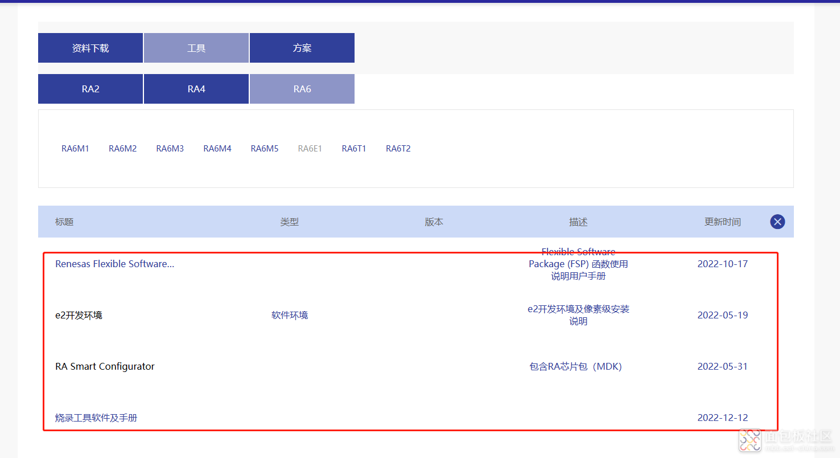Select the RA6E1 link
Image resolution: width=840 pixels, height=458 pixels.
pos(310,149)
